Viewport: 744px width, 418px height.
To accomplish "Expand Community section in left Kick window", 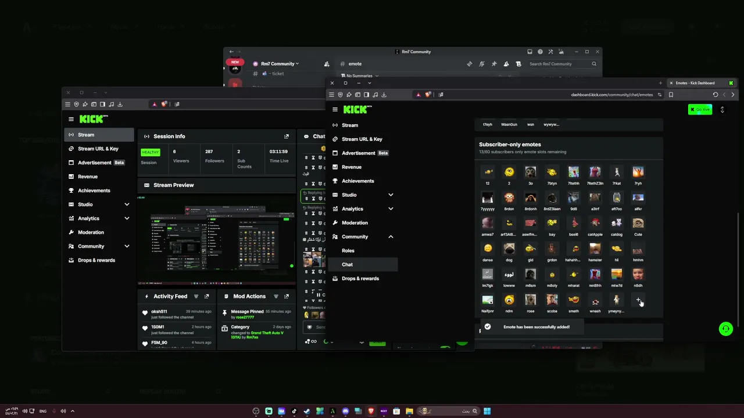I will (x=127, y=246).
